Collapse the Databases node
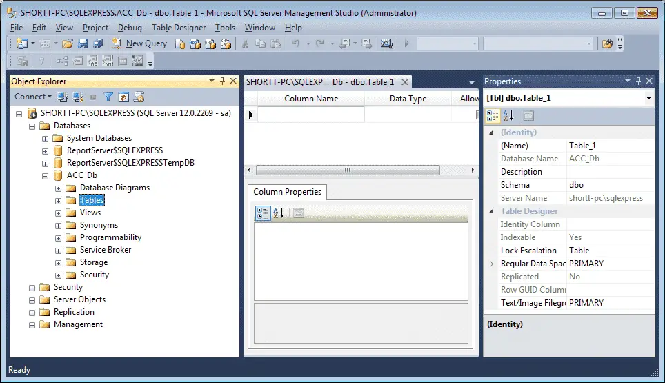 click(32, 126)
